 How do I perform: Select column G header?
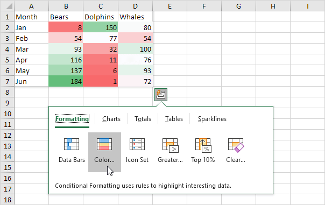coord(238,6)
